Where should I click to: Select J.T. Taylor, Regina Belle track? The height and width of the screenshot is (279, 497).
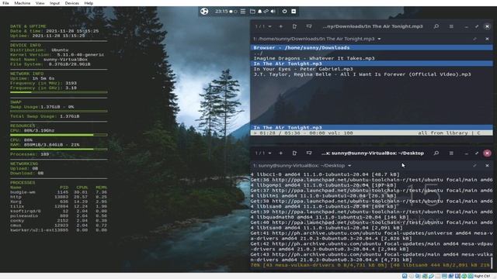(x=362, y=74)
